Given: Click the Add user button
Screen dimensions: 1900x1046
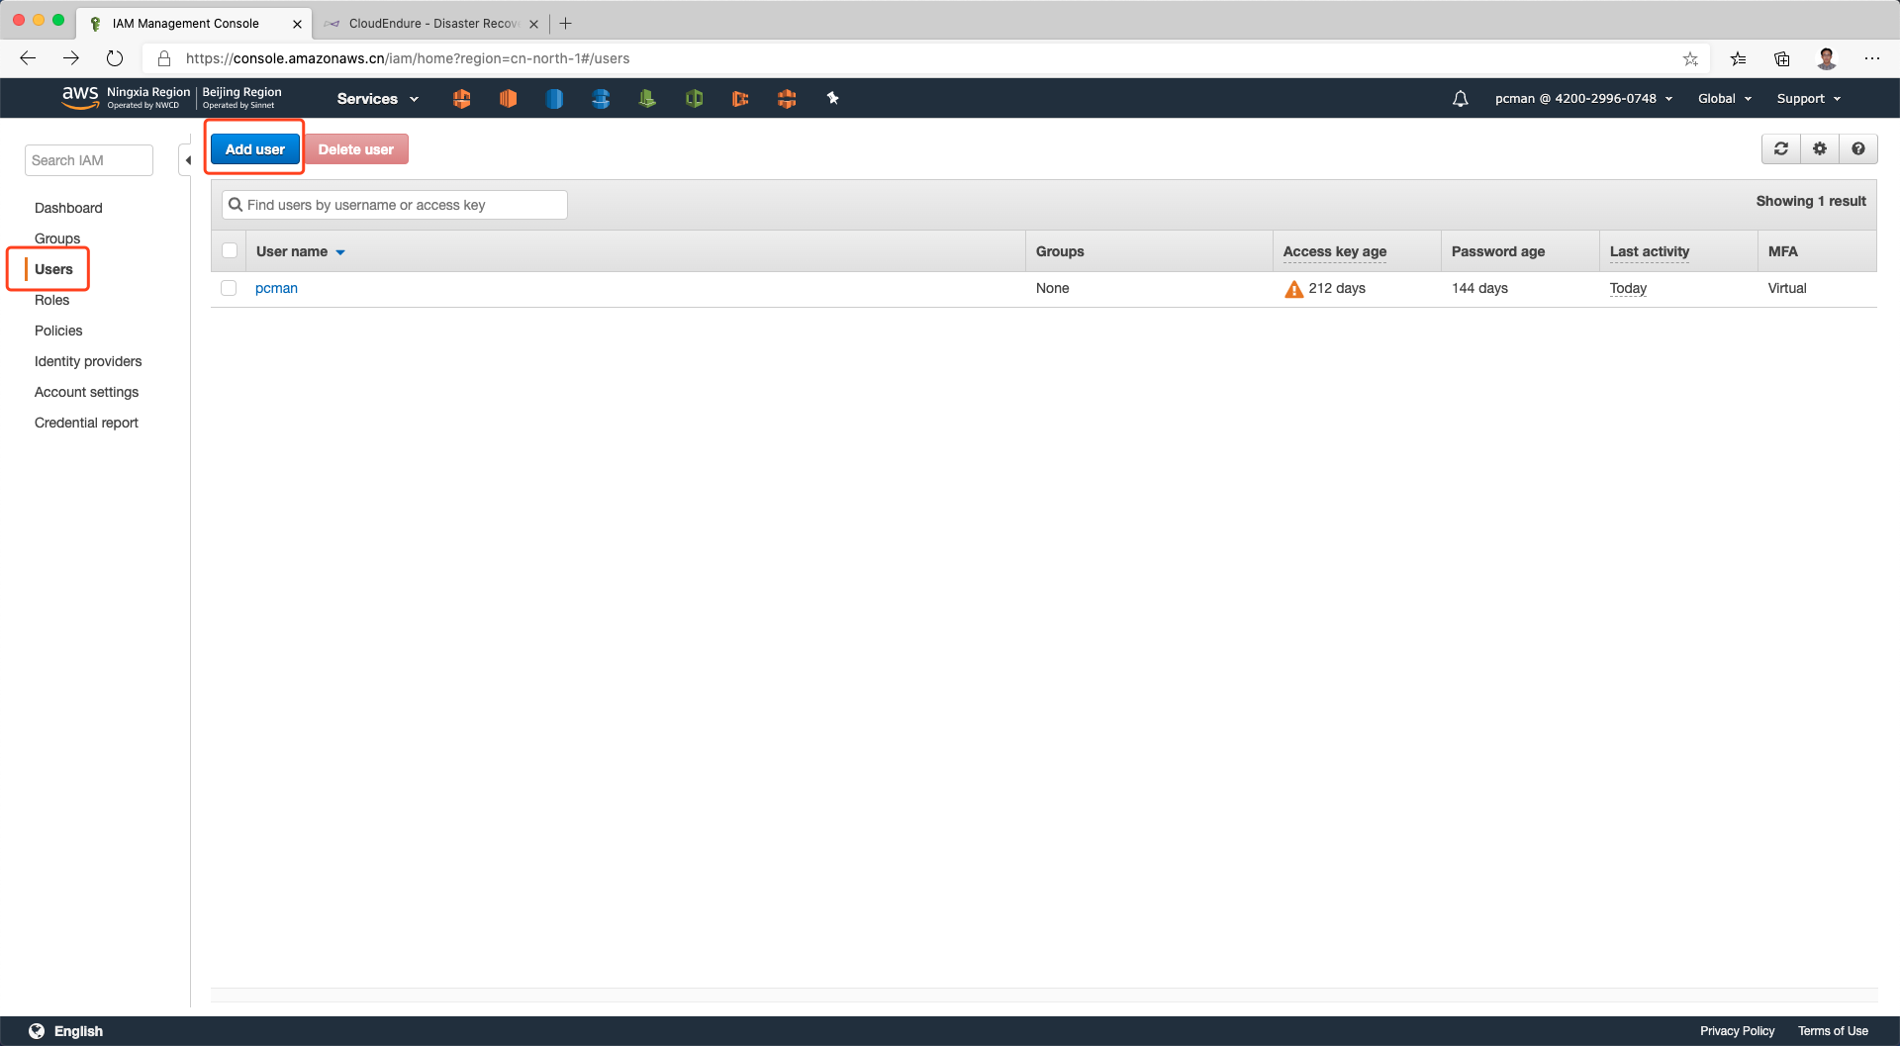Looking at the screenshot, I should (x=254, y=149).
